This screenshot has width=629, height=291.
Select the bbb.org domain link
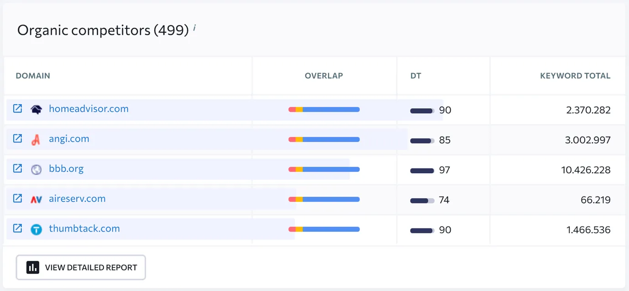[66, 169]
